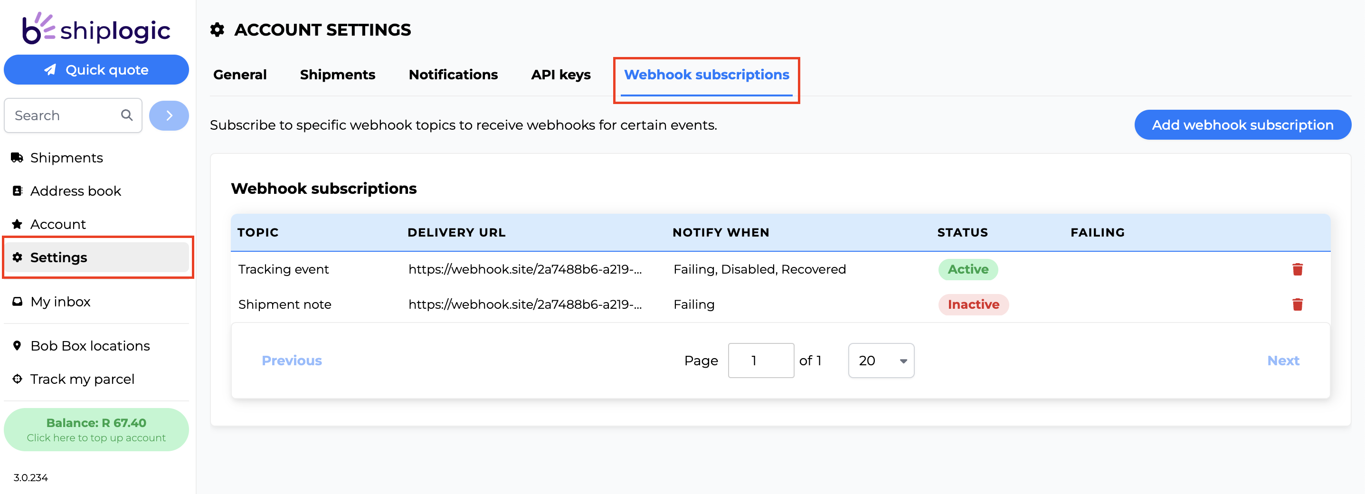1365x494 pixels.
Task: Click the DELIVERY URL column header
Action: 456,232
